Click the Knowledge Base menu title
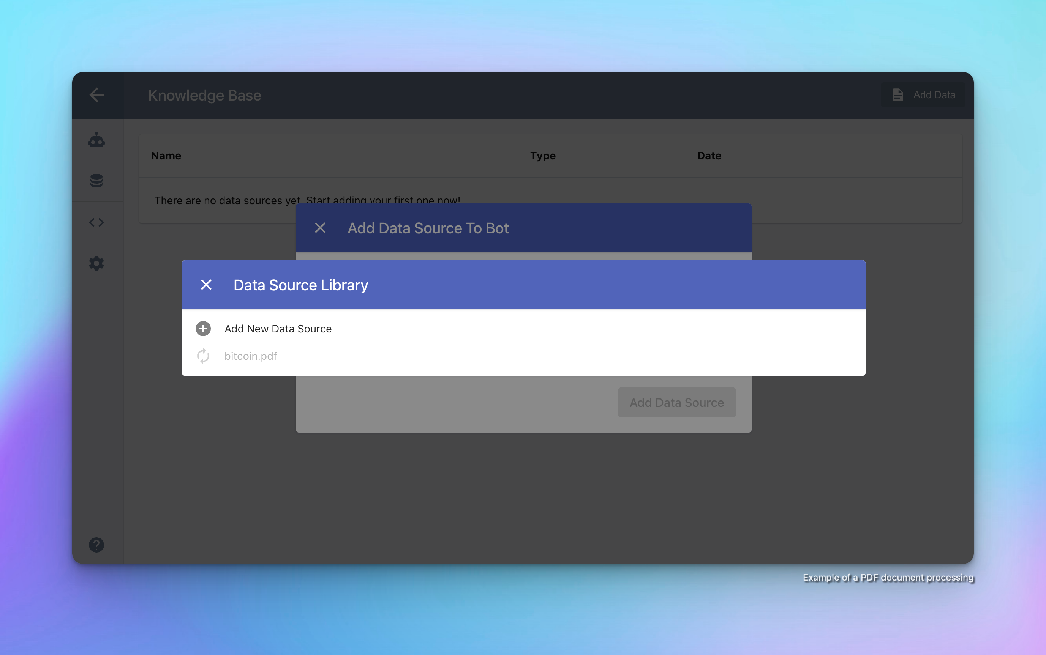 205,95
